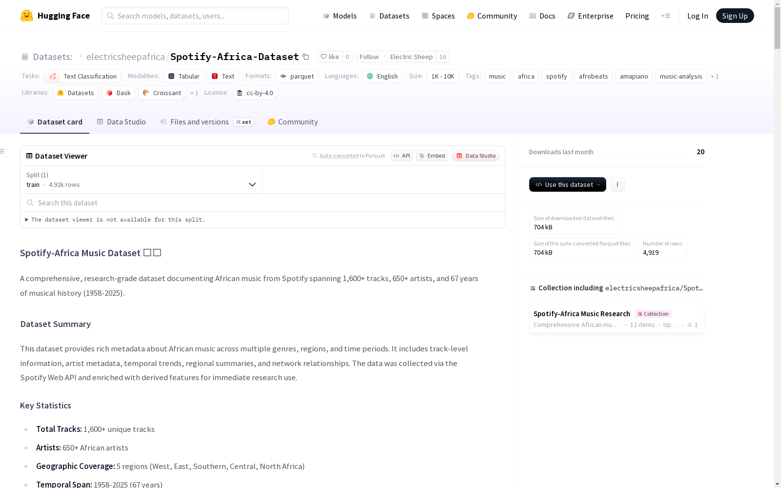Click the left sidebar table of contents icon
This screenshot has width=781, height=488.
tap(2, 151)
